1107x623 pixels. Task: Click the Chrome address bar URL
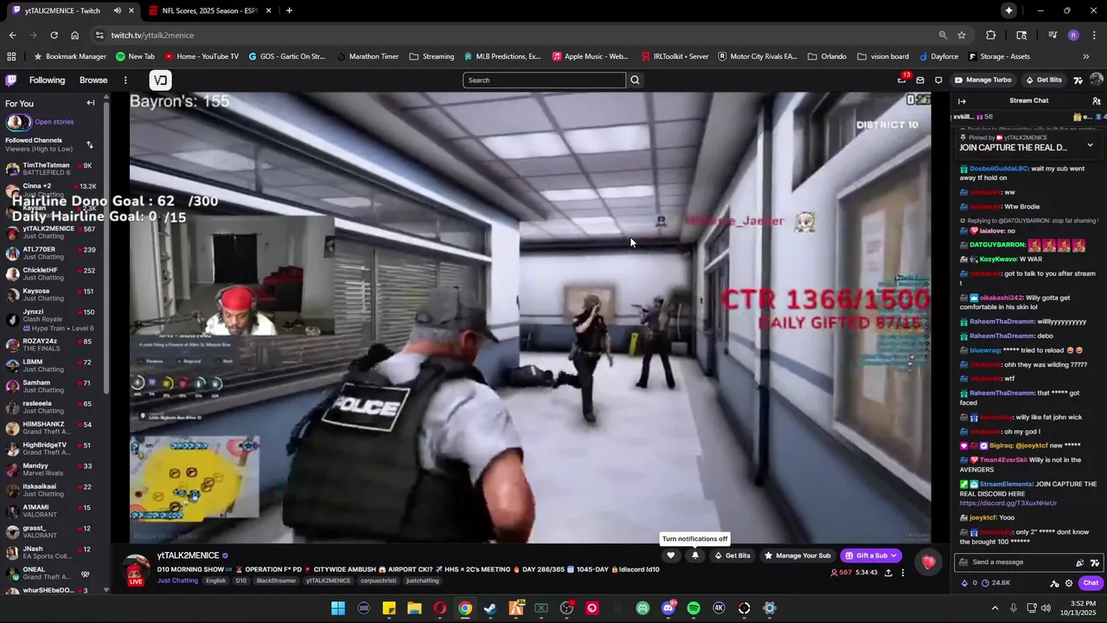[x=152, y=35]
